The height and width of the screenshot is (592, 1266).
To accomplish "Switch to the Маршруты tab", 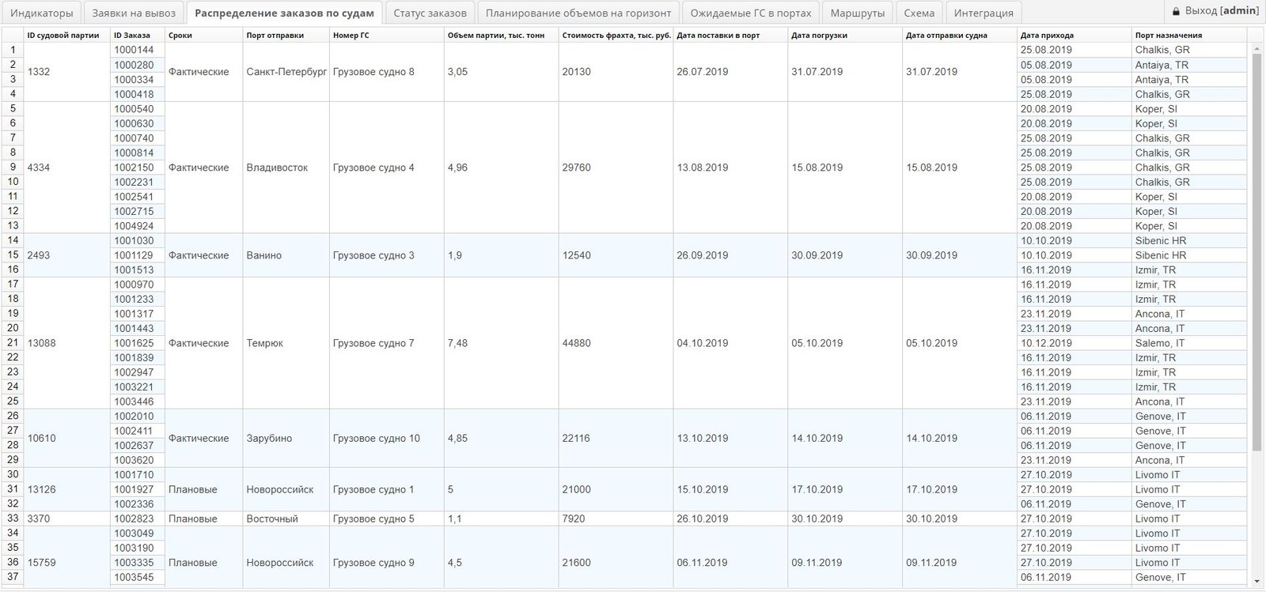I will click(858, 13).
